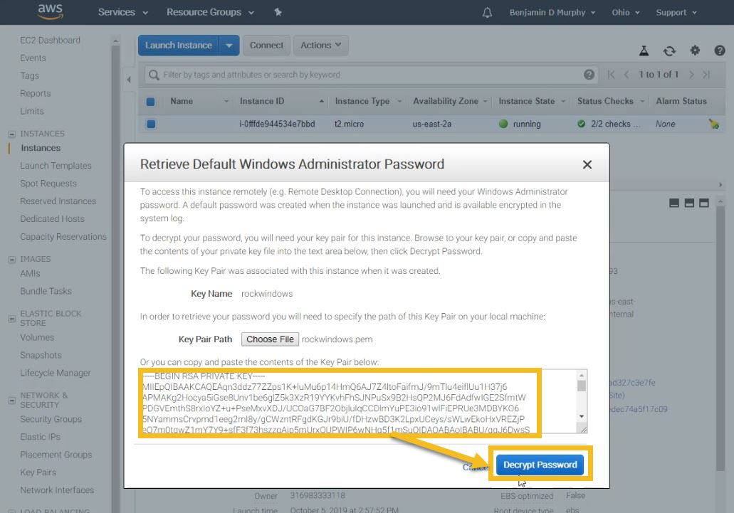Open AMIs in sidebar

(30, 273)
